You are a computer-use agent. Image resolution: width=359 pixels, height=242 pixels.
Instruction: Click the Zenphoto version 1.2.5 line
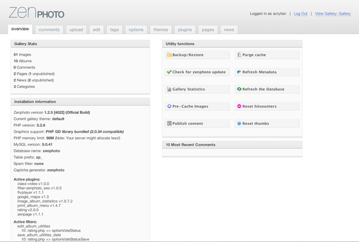(52, 113)
